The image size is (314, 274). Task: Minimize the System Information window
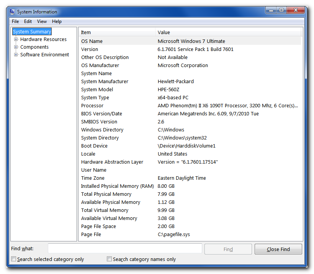[x=271, y=10]
